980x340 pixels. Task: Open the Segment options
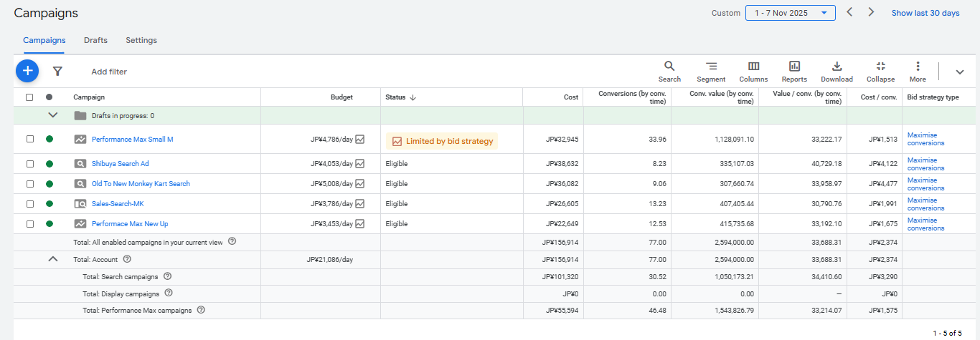point(711,71)
